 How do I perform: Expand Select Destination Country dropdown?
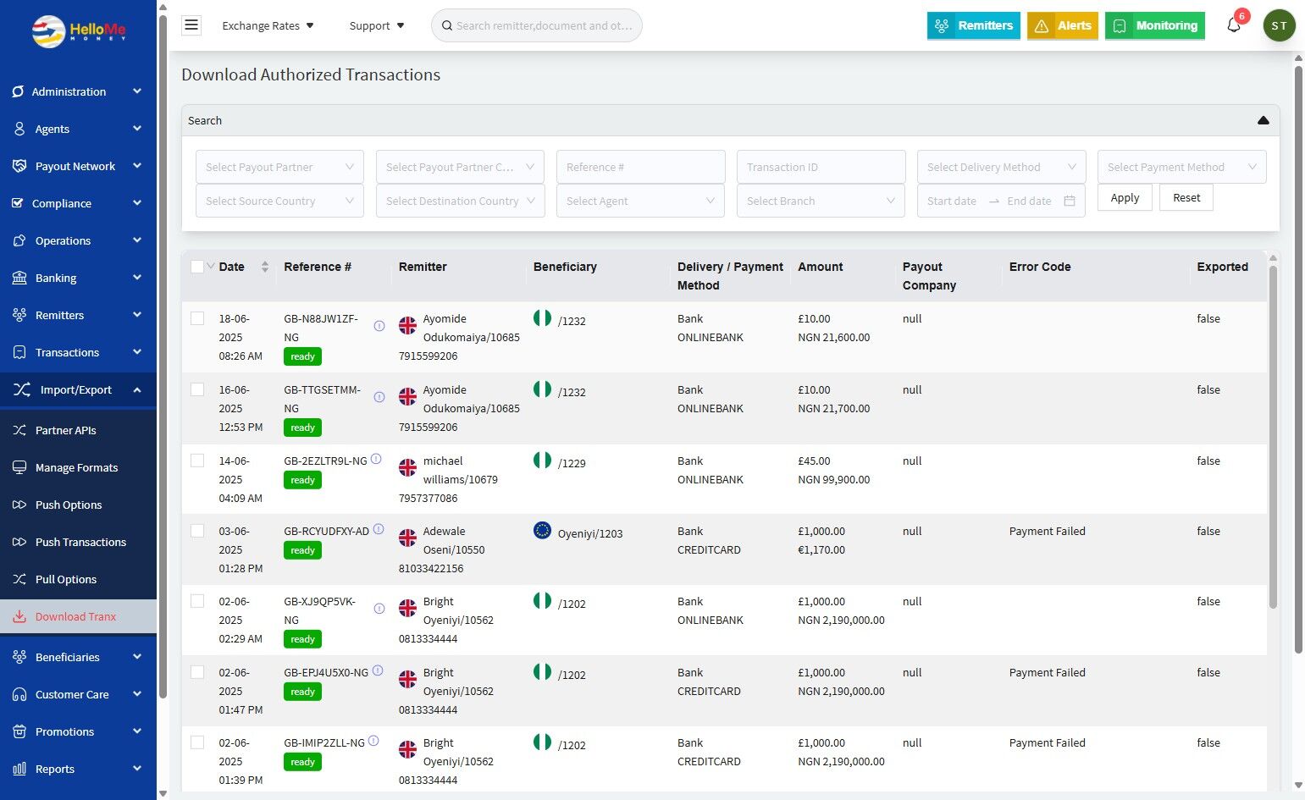click(x=460, y=201)
